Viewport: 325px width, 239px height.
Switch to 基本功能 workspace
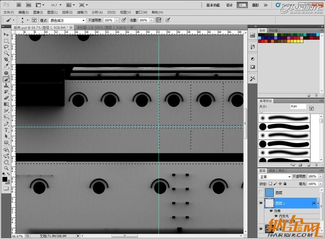tap(213, 5)
